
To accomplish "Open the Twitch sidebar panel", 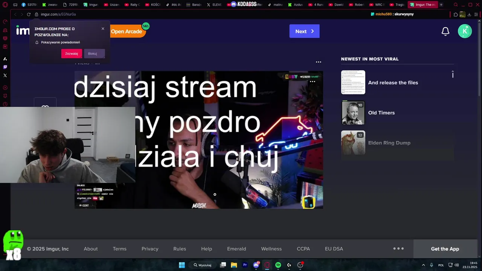I will point(5,67).
